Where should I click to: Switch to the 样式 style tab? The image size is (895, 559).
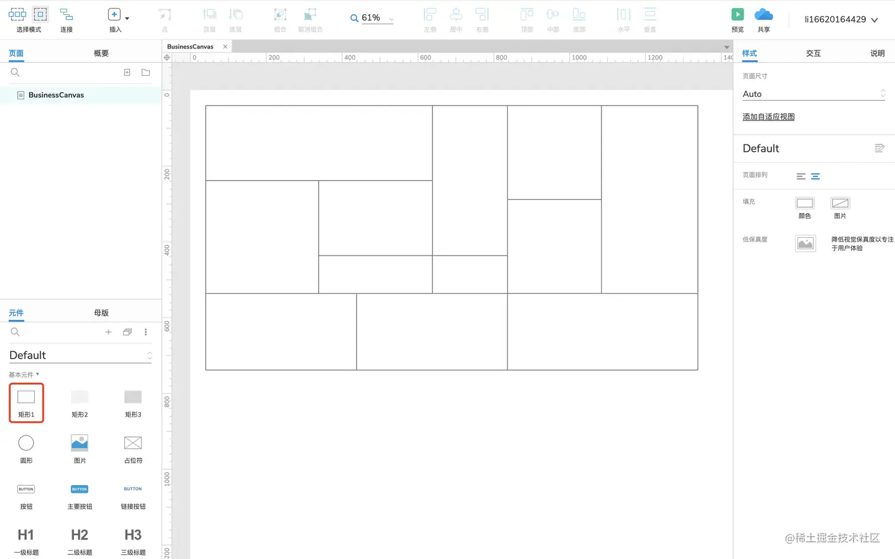pyautogui.click(x=749, y=53)
